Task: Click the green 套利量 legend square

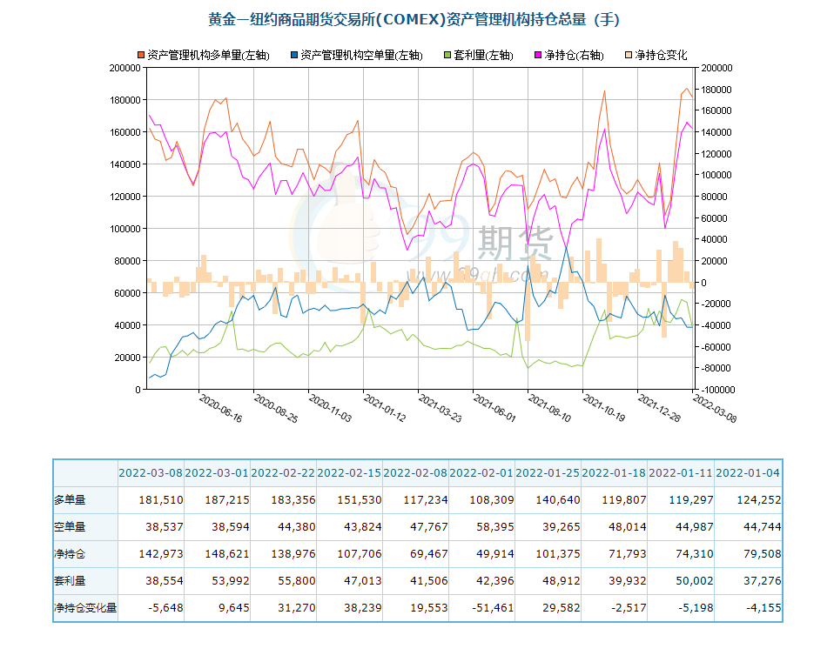Action: point(448,55)
